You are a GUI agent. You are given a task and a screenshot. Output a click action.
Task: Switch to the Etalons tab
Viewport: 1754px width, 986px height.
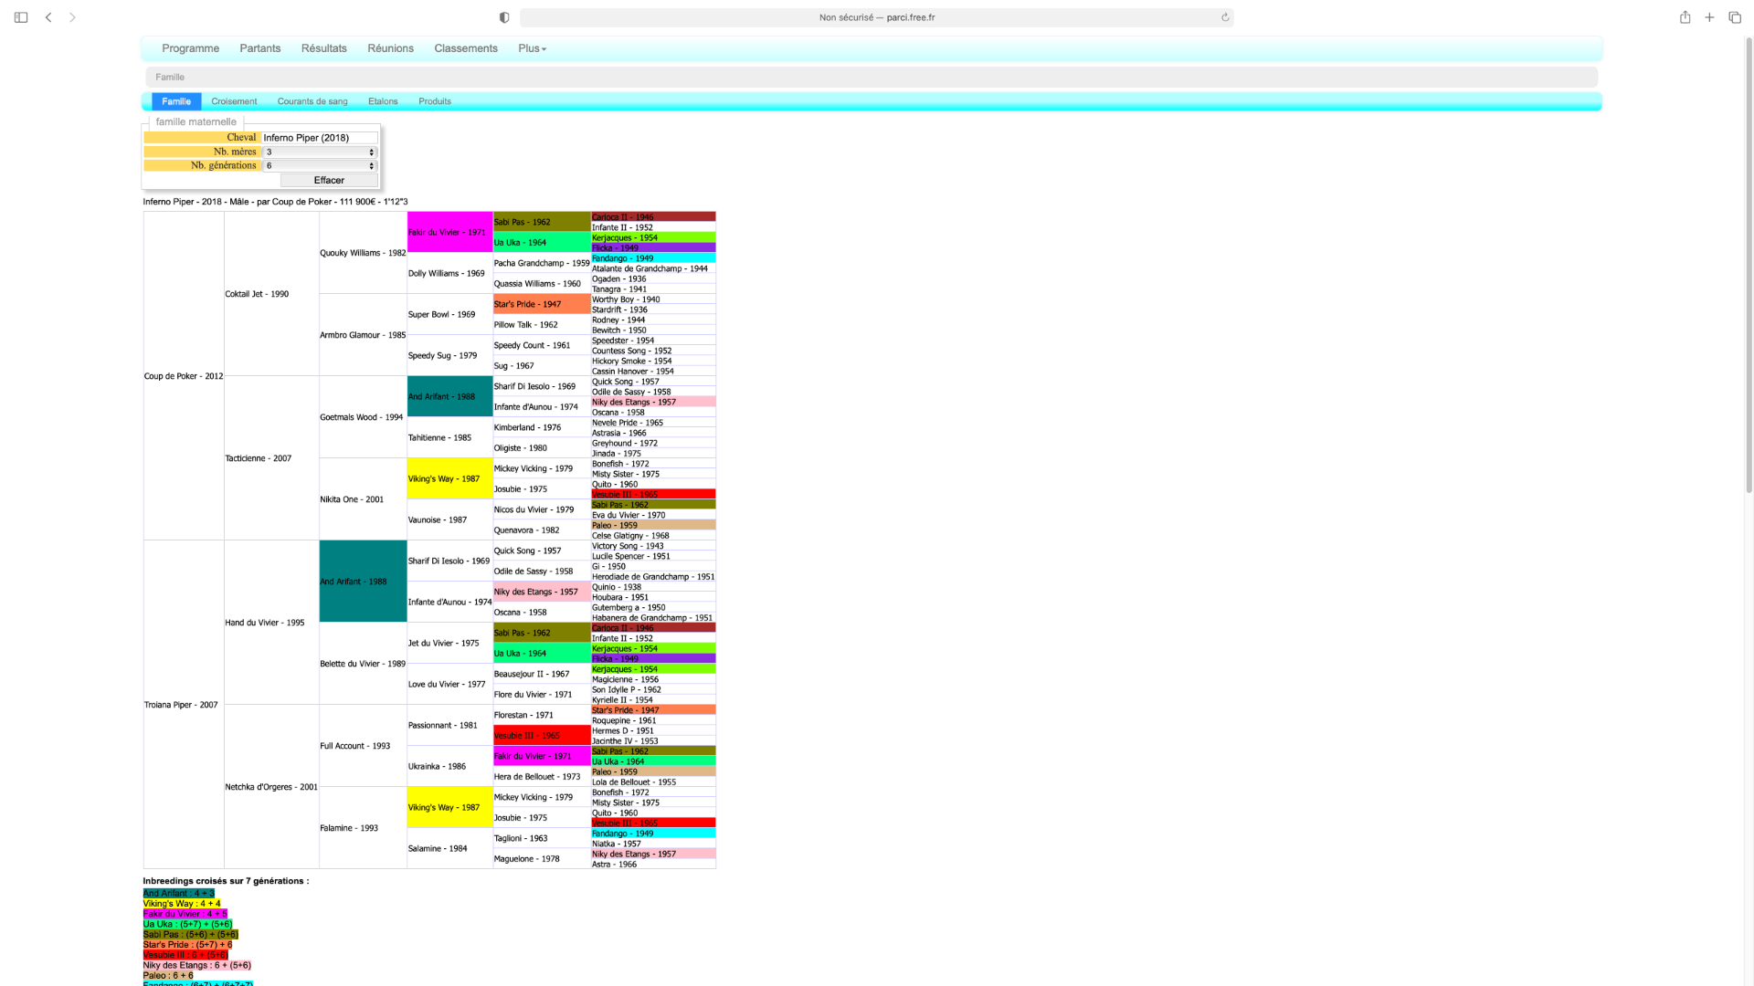(x=383, y=101)
